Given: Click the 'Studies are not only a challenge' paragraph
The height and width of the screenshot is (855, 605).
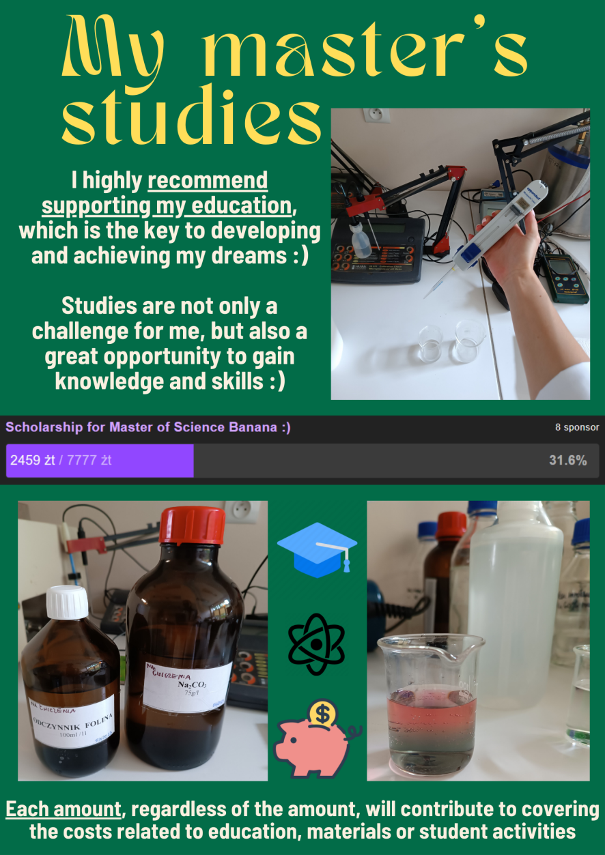Looking at the screenshot, I should click(170, 344).
